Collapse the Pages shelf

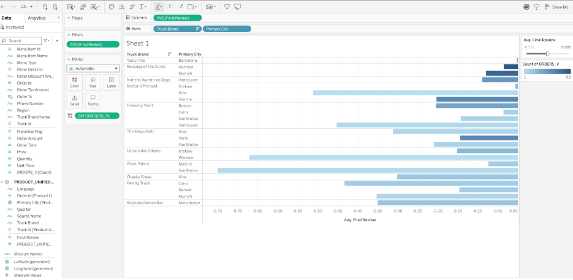68,18
